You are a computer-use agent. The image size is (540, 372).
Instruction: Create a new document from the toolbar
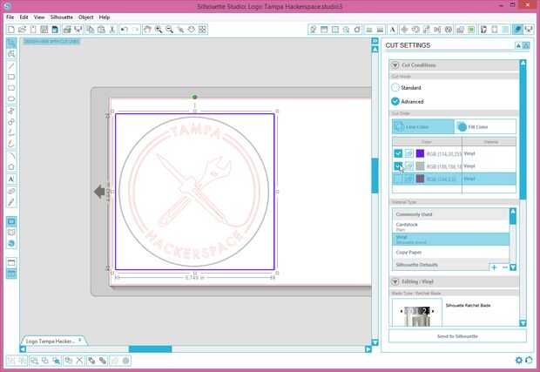point(11,30)
